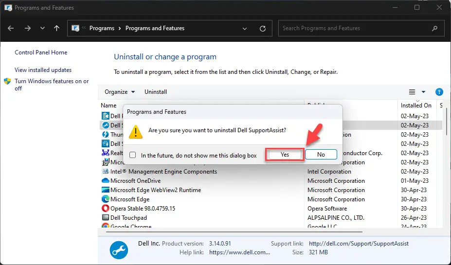Viewport: 451px width, 265px height.
Task: Sort by the Installed On column
Action: click(x=416, y=106)
